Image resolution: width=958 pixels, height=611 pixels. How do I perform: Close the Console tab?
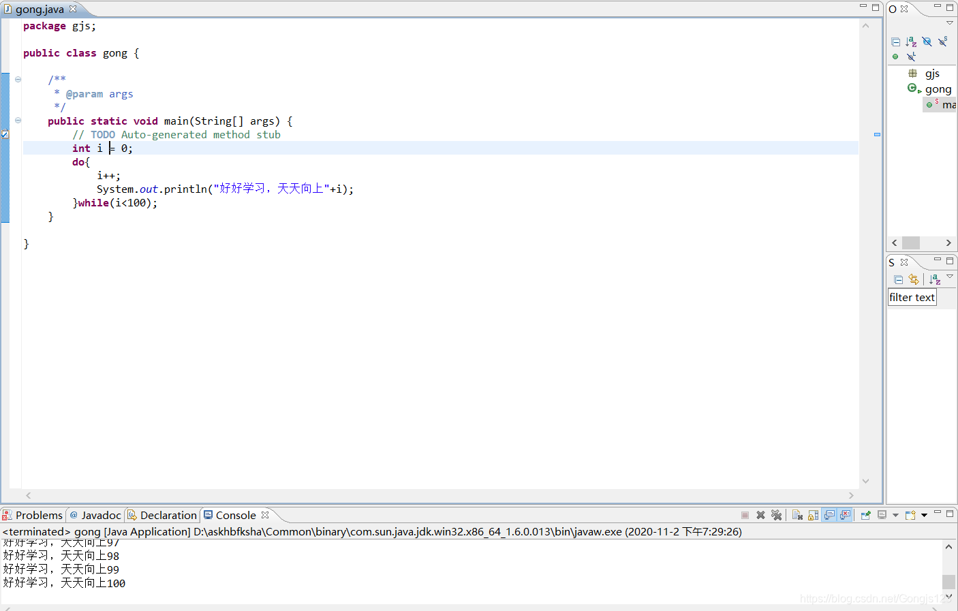(x=265, y=515)
